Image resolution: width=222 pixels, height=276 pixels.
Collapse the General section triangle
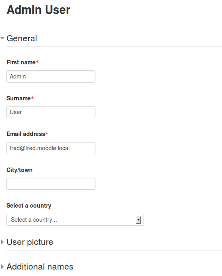[2, 38]
